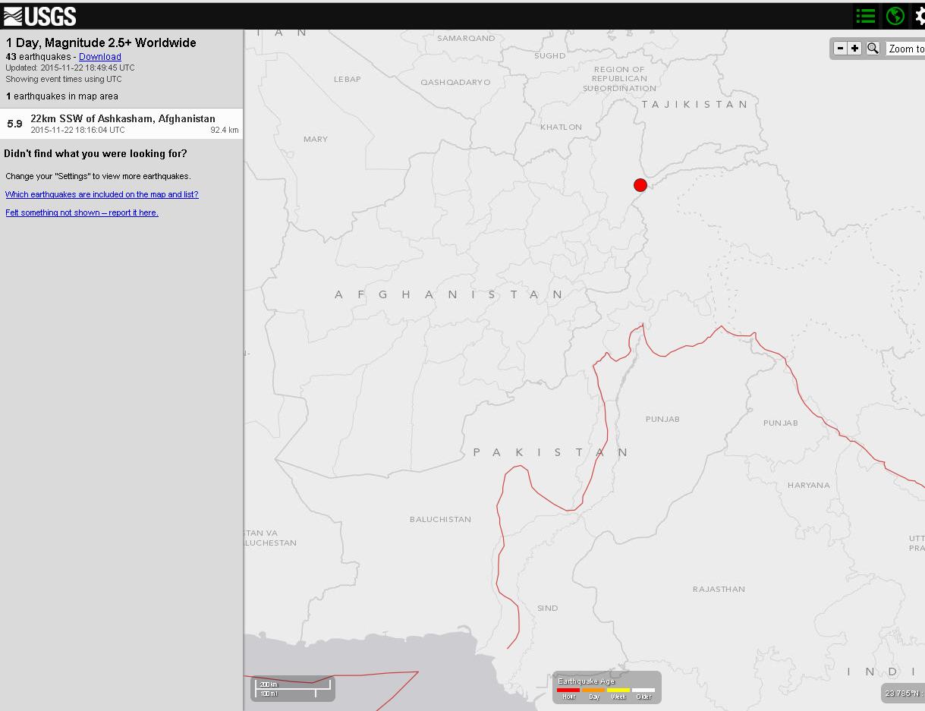Click the USGS logo
Screen dimensions: 925x711
39,16
